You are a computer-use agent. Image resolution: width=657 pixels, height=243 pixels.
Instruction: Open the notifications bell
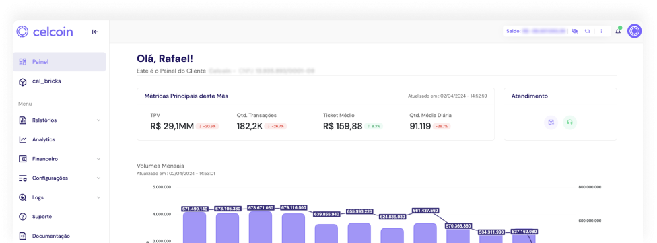618,31
